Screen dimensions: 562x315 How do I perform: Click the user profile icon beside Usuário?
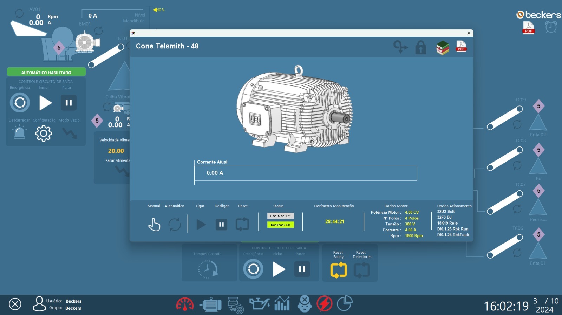(39, 304)
